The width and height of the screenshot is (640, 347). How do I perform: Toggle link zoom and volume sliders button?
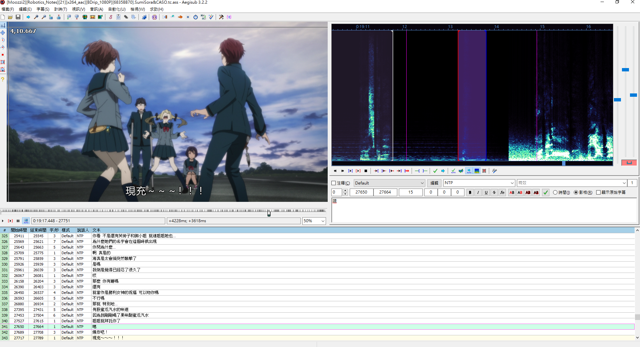click(629, 162)
